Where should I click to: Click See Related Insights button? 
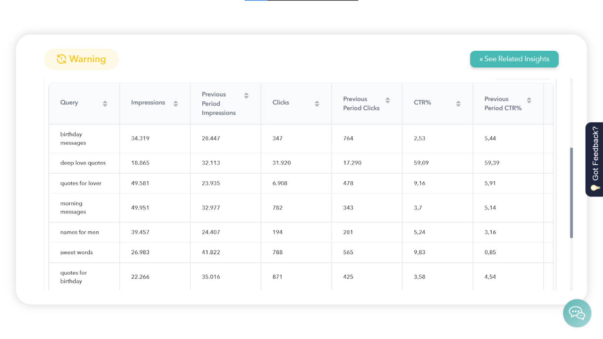click(514, 59)
